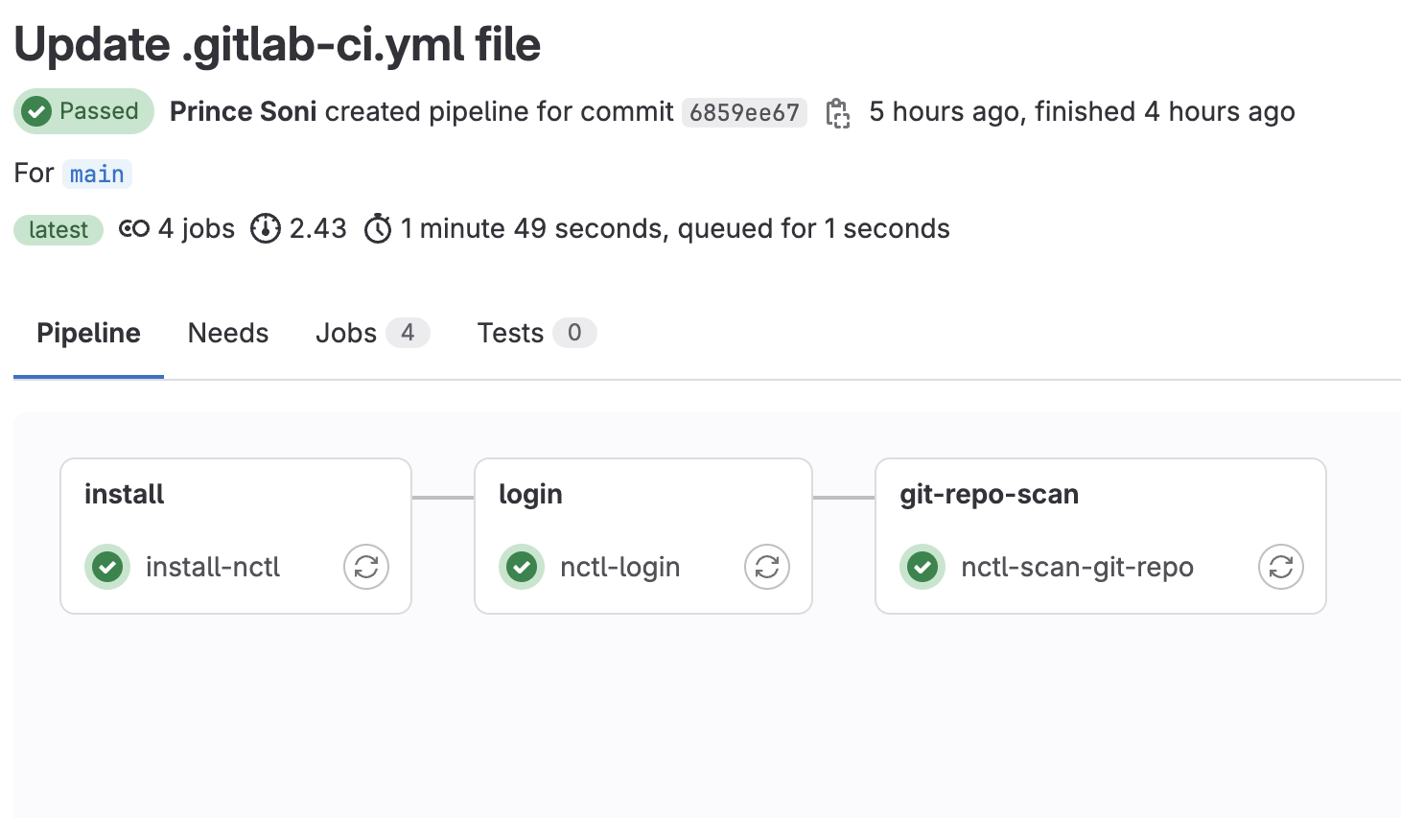Screen dimensions: 1401x818
Task: Retry the nctl-login job
Action: point(767,567)
